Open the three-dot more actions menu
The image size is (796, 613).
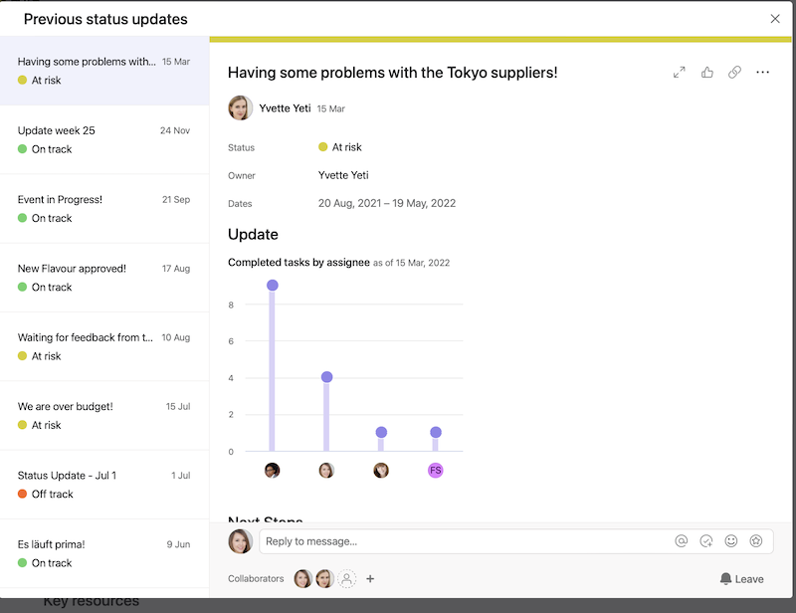(763, 73)
